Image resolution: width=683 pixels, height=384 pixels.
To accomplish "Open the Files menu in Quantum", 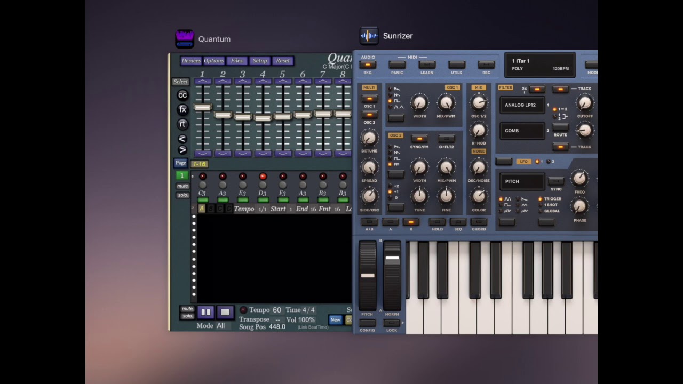I will [x=237, y=61].
